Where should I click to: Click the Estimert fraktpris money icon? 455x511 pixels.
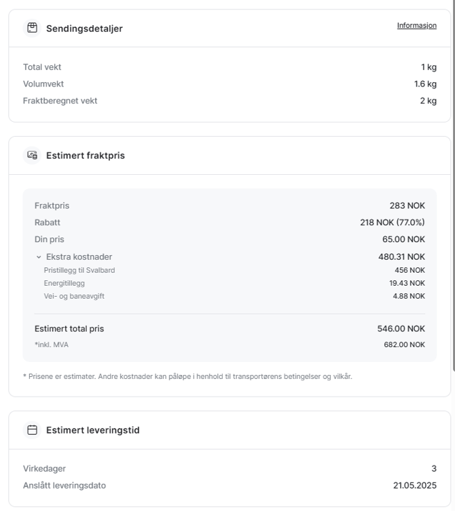[x=32, y=155]
